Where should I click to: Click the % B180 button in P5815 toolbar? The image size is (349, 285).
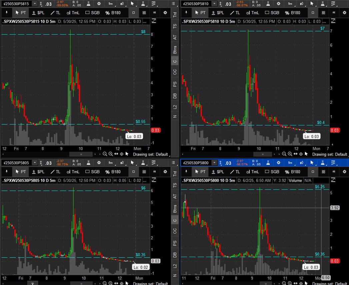click(113, 13)
